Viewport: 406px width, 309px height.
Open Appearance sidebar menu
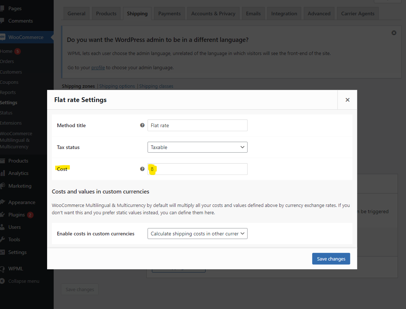[22, 202]
